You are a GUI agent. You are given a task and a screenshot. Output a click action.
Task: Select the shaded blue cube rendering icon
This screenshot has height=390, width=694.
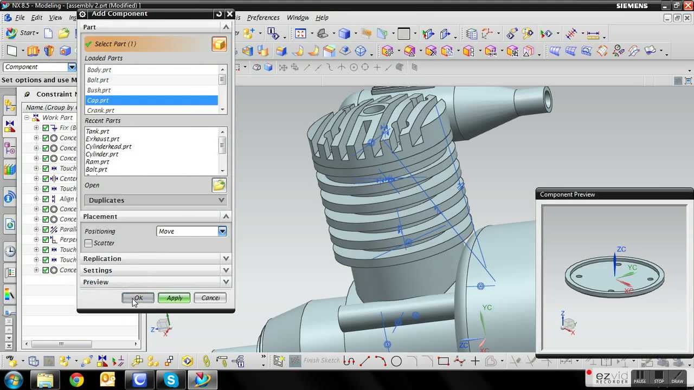(344, 34)
